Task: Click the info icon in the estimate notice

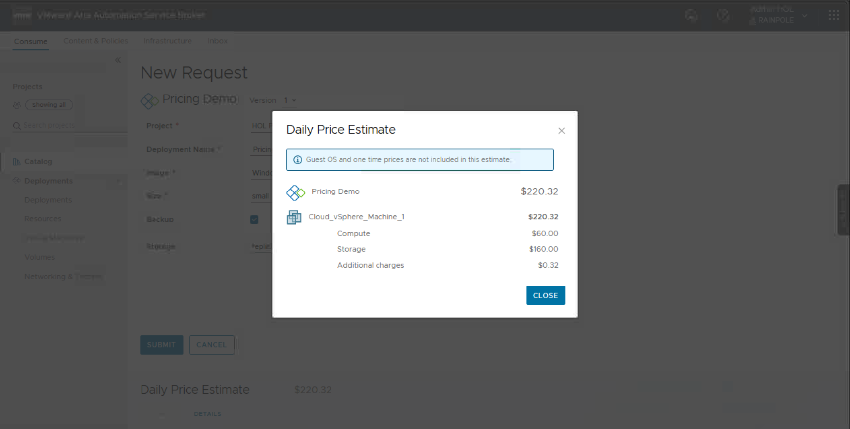Action: coord(298,160)
